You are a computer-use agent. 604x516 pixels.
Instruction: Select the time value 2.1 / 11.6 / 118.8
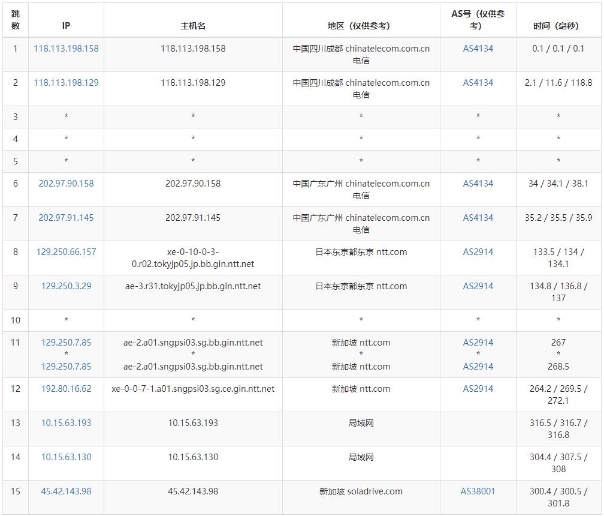click(x=558, y=83)
